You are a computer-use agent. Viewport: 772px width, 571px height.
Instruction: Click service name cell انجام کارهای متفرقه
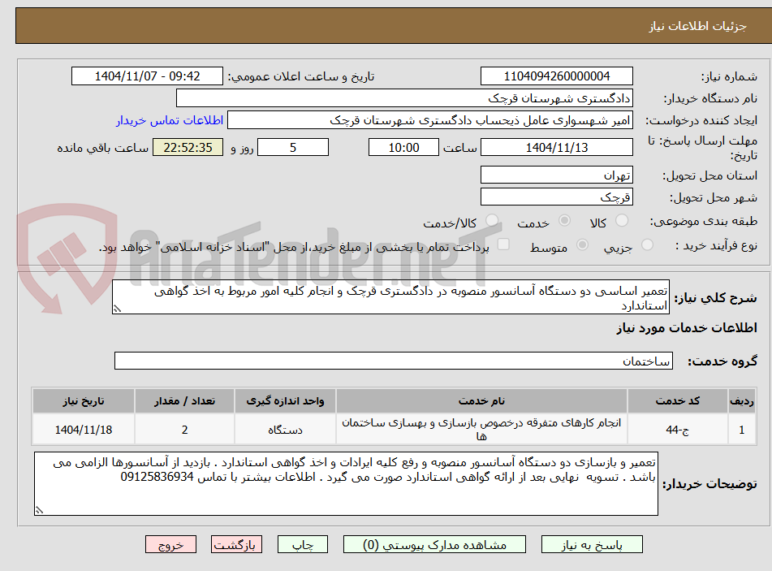pyautogui.click(x=481, y=430)
